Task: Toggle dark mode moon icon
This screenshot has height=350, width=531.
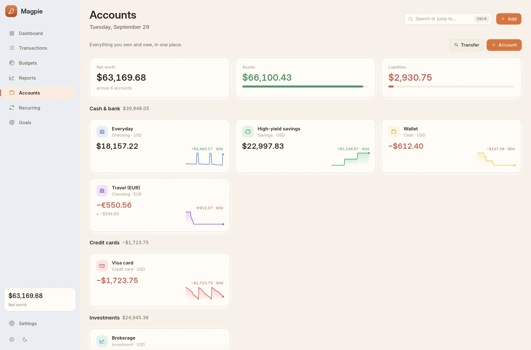Action: click(x=25, y=340)
